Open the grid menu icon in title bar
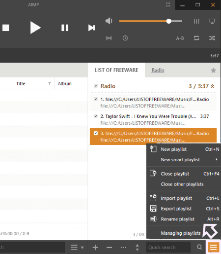The image size is (221, 254). (x=168, y=4)
